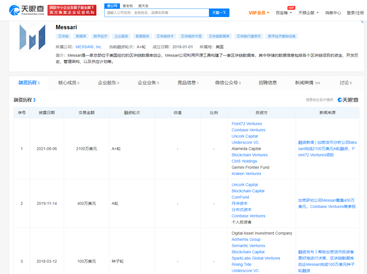Open Blockchain Capital link in A轮 row
This screenshot has height=274, width=367.
248,191
